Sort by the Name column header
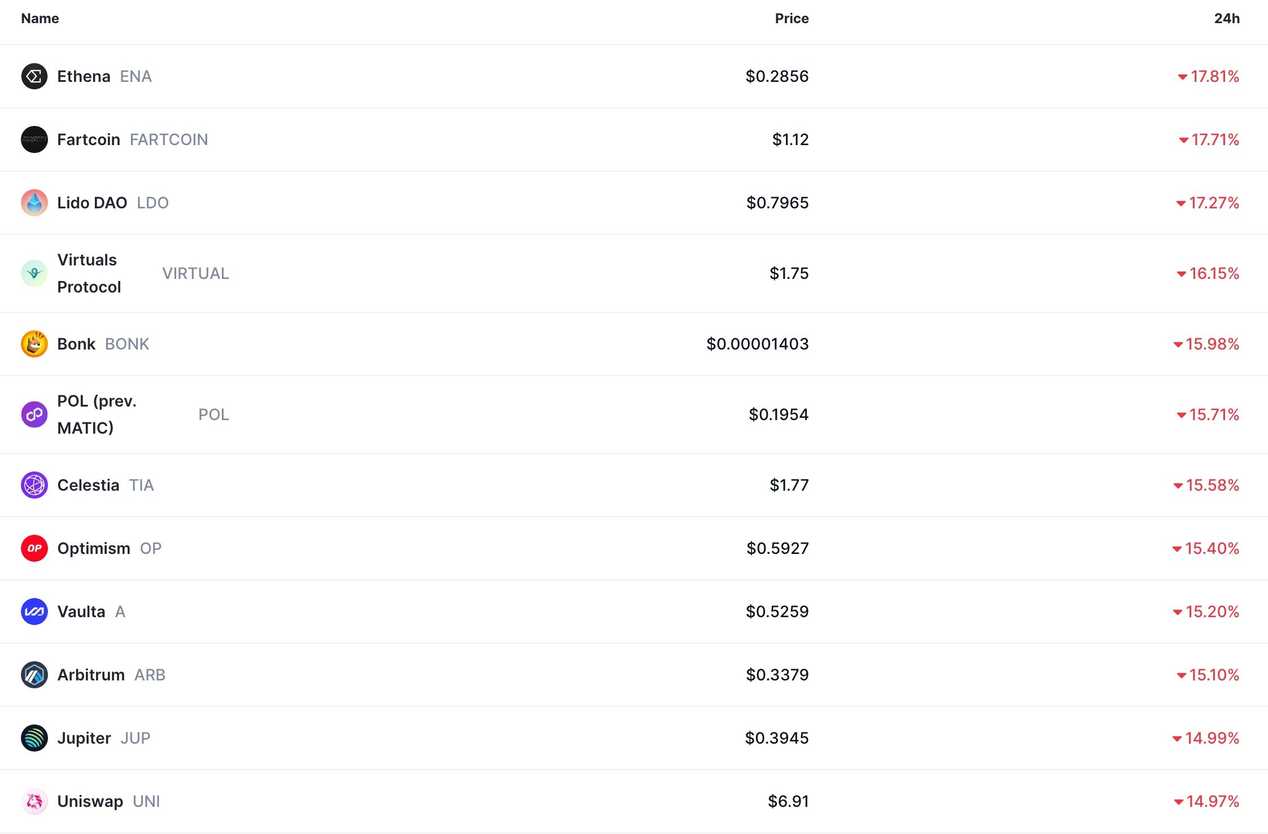Viewport: 1268px width, 834px height. tap(40, 19)
